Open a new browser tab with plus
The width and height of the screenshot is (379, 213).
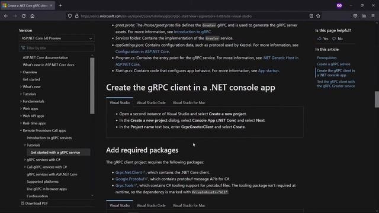(60, 5)
